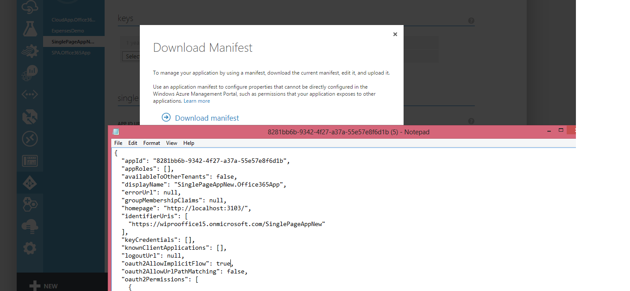The image size is (630, 291).
Task: Click the "homepage" localhost line
Action: click(186, 208)
